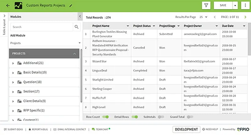
Task: Click the Need Help lifebuoy icon
Action: pos(203,129)
